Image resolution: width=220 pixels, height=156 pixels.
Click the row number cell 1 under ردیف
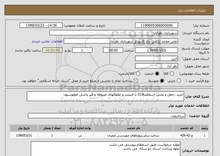click(205, 135)
